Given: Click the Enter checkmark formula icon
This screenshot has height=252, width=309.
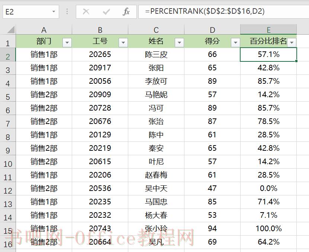Looking at the screenshot, I should [x=106, y=12].
